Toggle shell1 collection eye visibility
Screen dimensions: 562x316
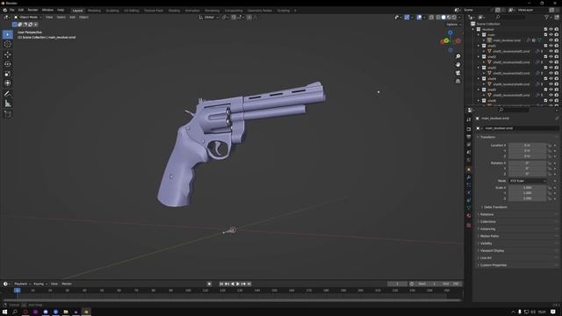pos(551,46)
